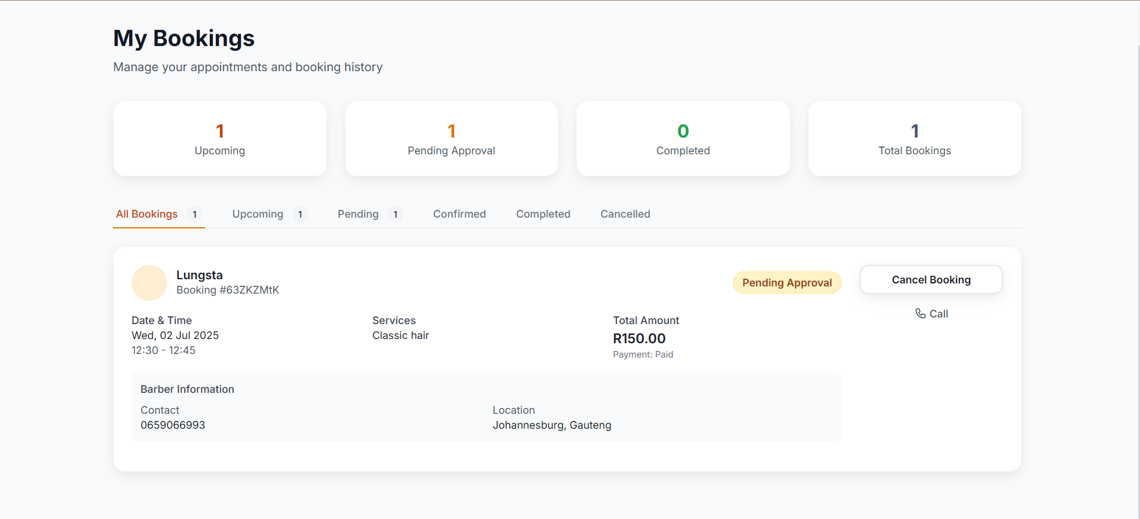Open the Upcoming tab
This screenshot has height=519, width=1140.
click(258, 214)
